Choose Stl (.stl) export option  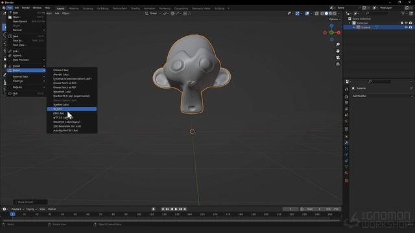point(72,109)
